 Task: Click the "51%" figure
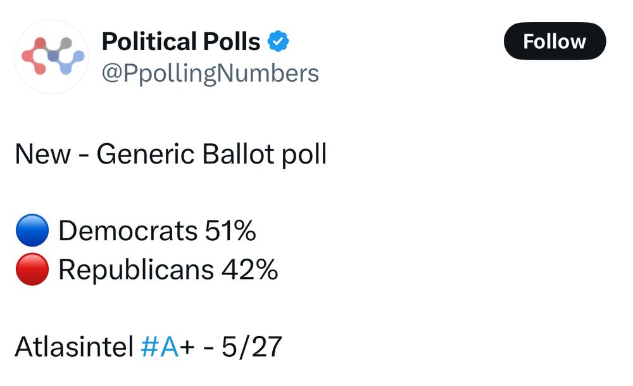[x=230, y=232]
